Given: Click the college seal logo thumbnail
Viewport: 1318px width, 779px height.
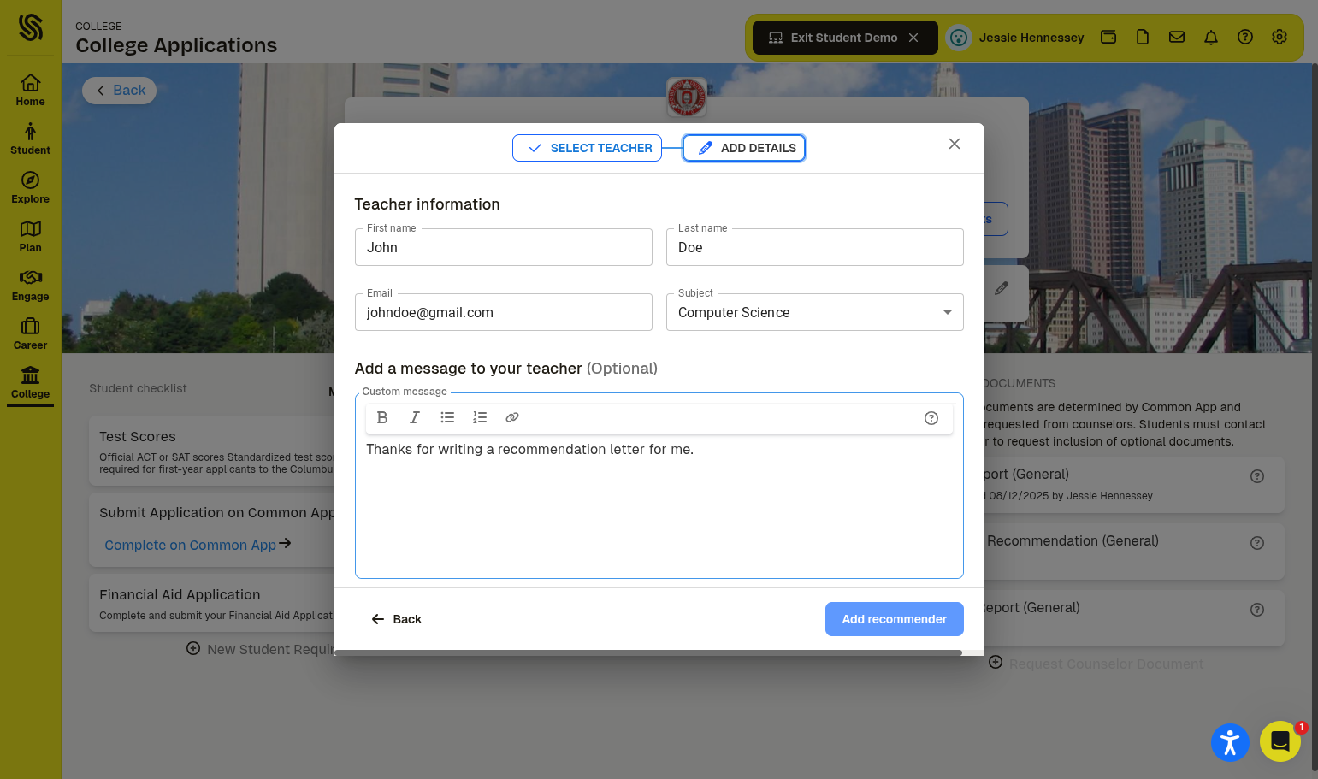Looking at the screenshot, I should (x=687, y=97).
